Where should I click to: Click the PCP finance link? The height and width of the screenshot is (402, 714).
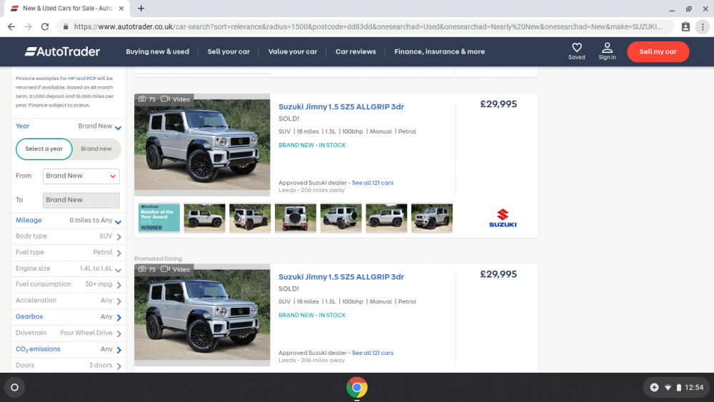point(91,79)
